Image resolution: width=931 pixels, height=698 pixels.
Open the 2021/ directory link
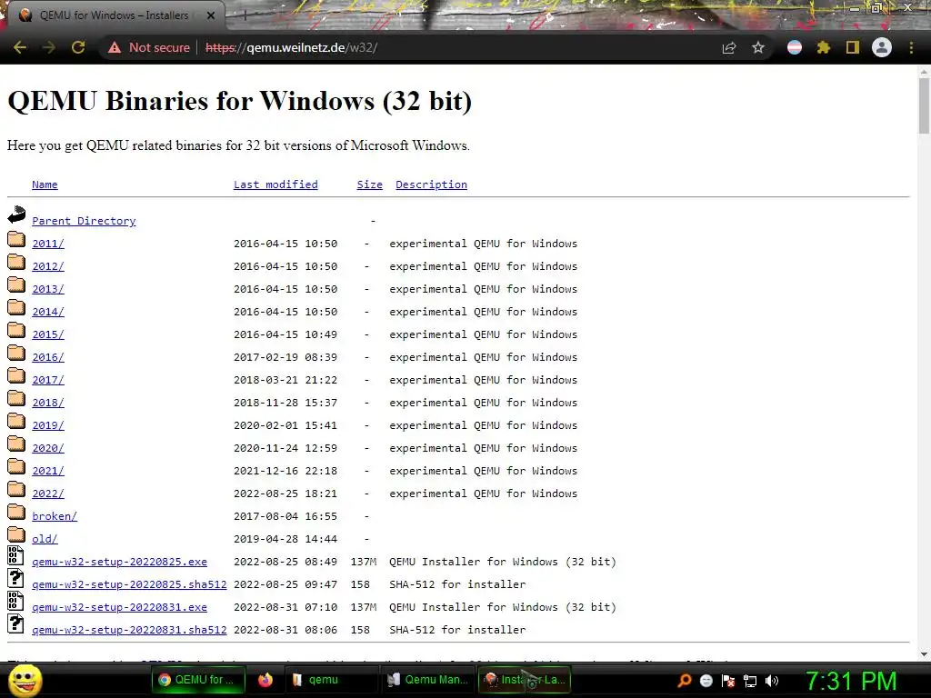click(x=48, y=471)
